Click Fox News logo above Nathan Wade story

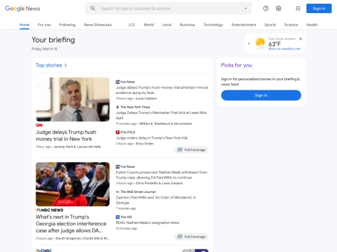tap(117, 167)
